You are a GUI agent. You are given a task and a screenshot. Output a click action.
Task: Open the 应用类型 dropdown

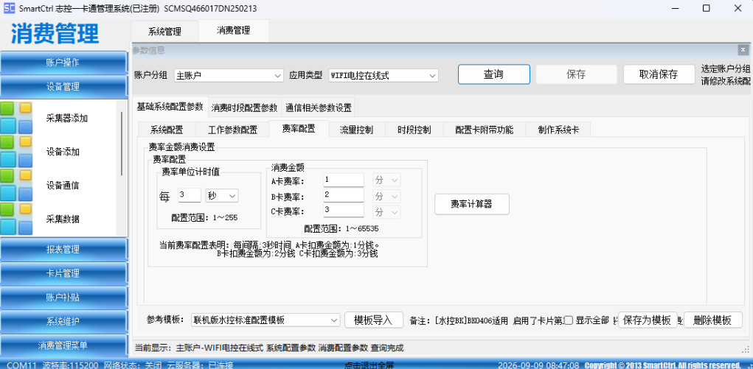click(x=384, y=75)
